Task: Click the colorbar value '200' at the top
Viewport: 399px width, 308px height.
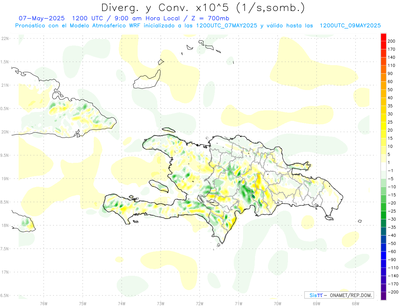Action: [x=392, y=41]
